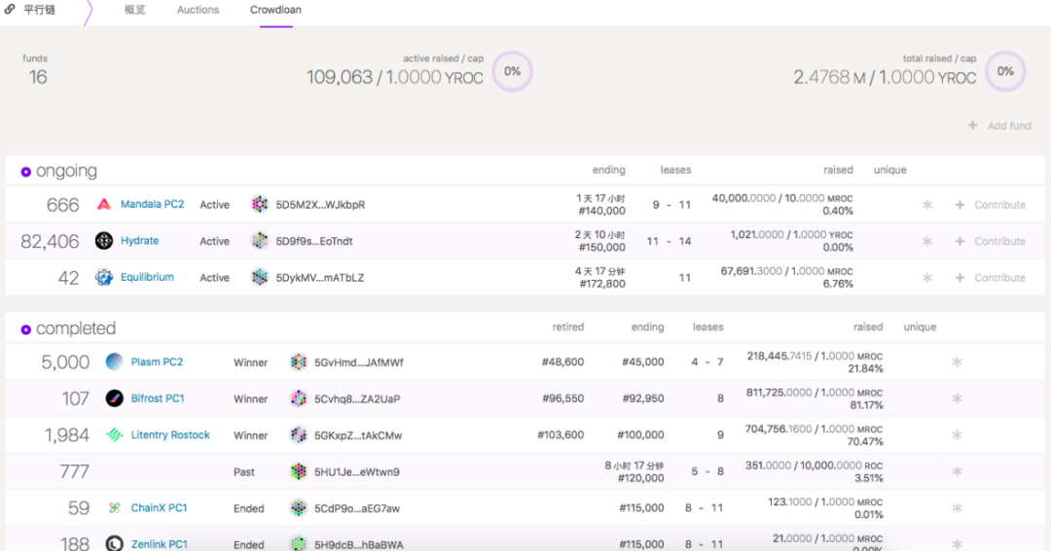Click address 5D9f9s...EoTndt
This screenshot has height=551, width=1051.
point(314,241)
